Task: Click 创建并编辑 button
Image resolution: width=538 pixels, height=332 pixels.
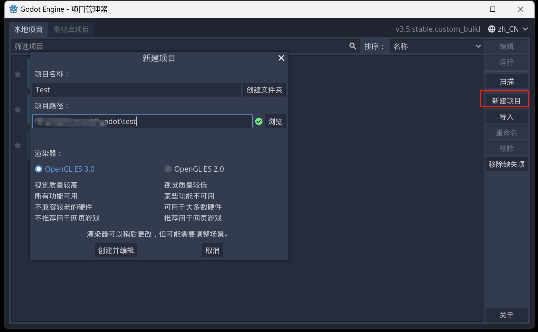Action: point(116,250)
